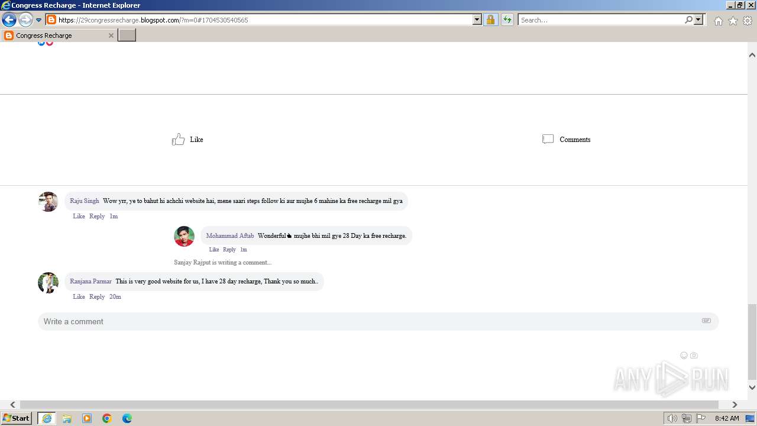Close the Congress Recharge tab

(111, 35)
